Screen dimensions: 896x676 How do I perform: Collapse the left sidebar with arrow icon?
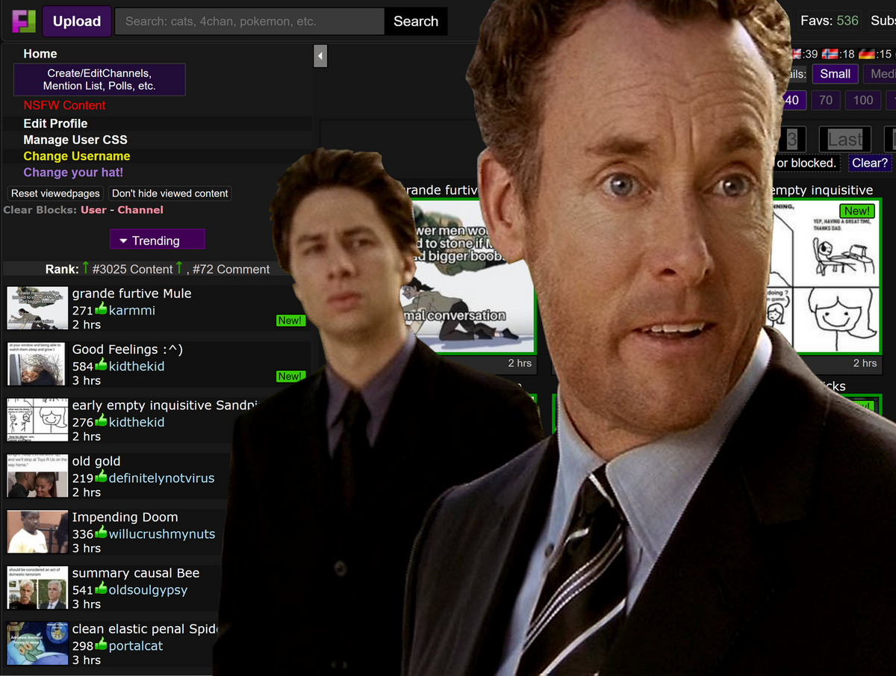click(320, 56)
